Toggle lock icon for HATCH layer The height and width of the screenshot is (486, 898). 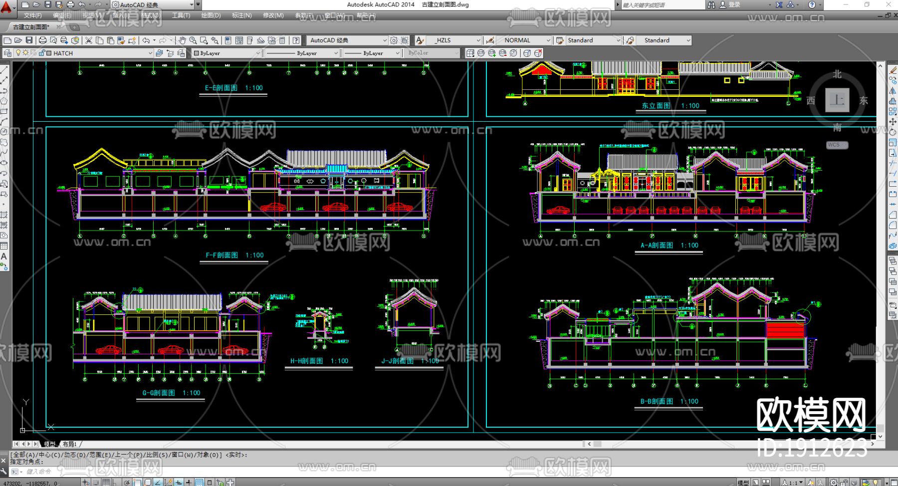(x=41, y=53)
